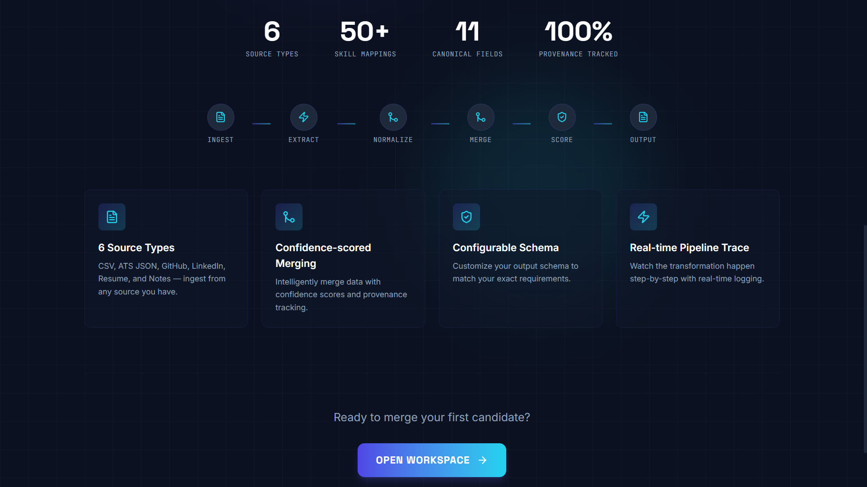Click the page's vertical scrollbar
The height and width of the screenshot is (487, 867).
click(865, 338)
